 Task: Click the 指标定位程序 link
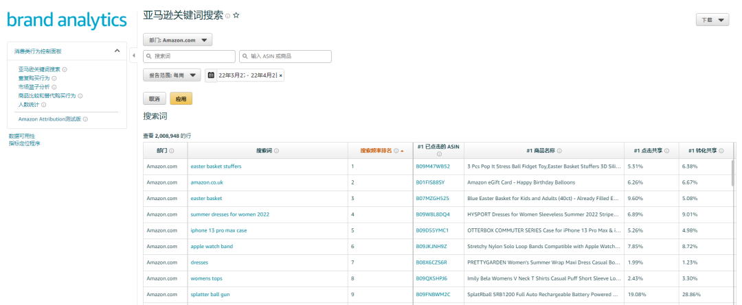click(25, 143)
